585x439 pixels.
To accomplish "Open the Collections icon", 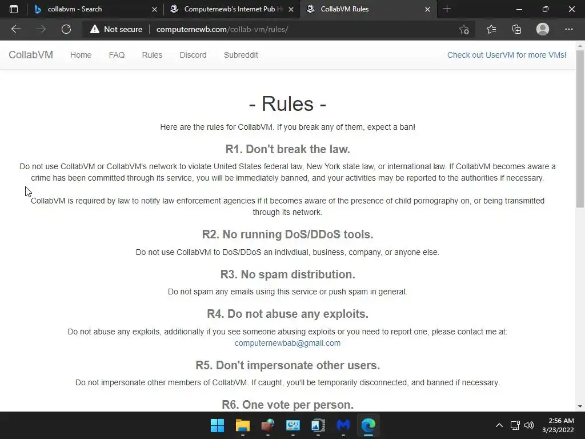I will [x=516, y=29].
